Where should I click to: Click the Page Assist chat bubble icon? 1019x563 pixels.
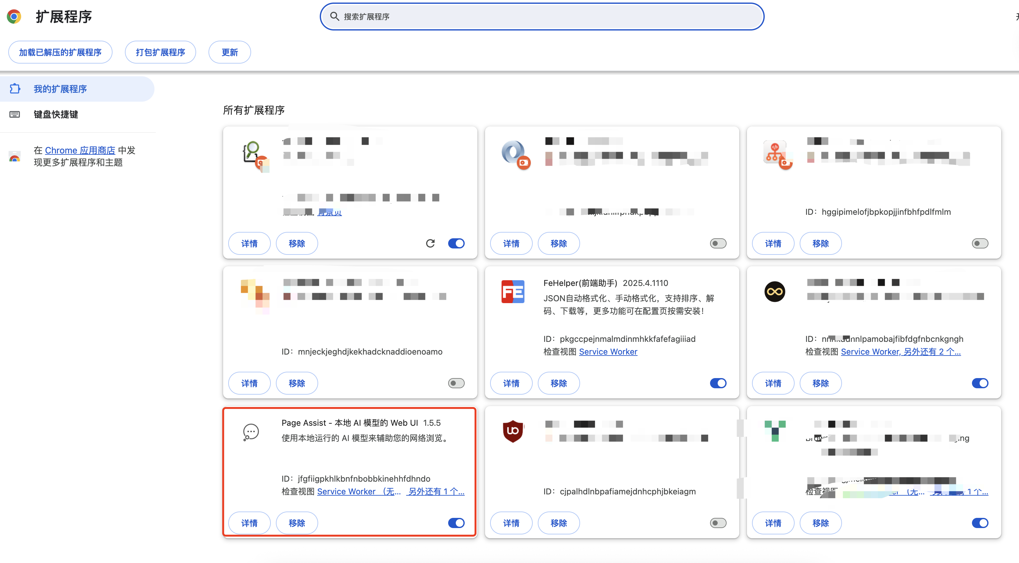[x=250, y=432]
